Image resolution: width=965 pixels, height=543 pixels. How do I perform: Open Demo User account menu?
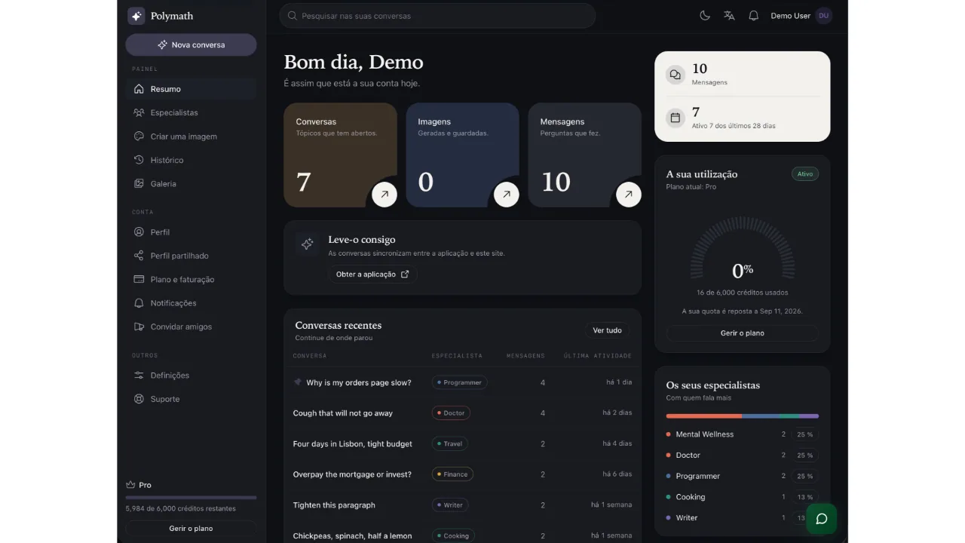point(801,16)
